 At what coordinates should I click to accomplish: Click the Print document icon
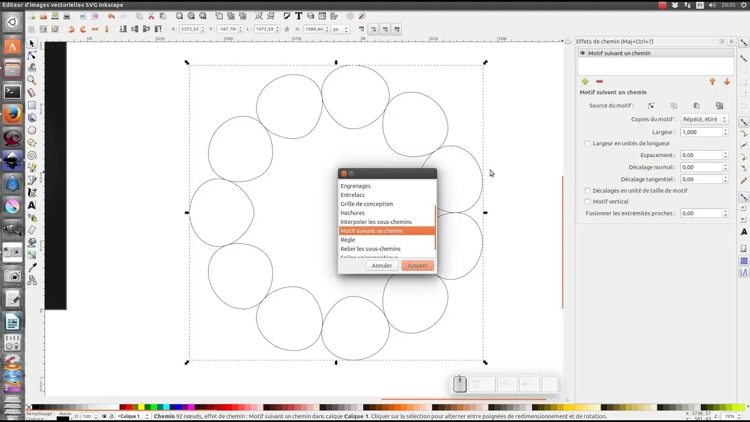coord(67,16)
